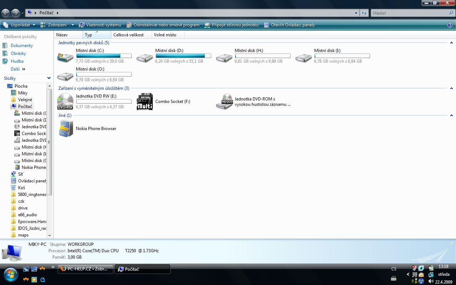
Task: Select the Nokia Phone Browser icon
Action: point(66,129)
